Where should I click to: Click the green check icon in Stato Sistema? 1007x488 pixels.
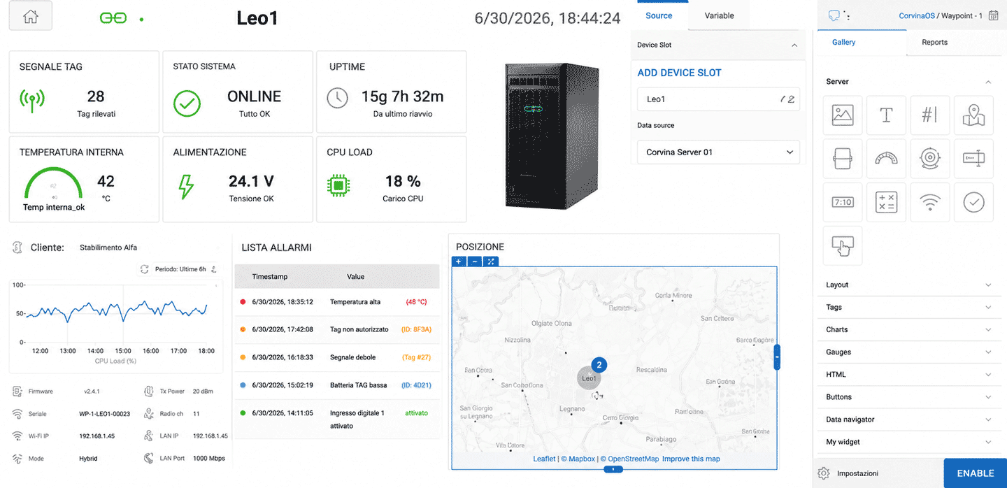[x=187, y=103]
